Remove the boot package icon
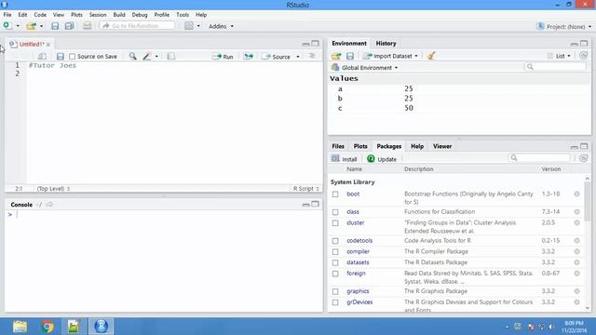Image resolution: width=596 pixels, height=335 pixels. click(576, 194)
